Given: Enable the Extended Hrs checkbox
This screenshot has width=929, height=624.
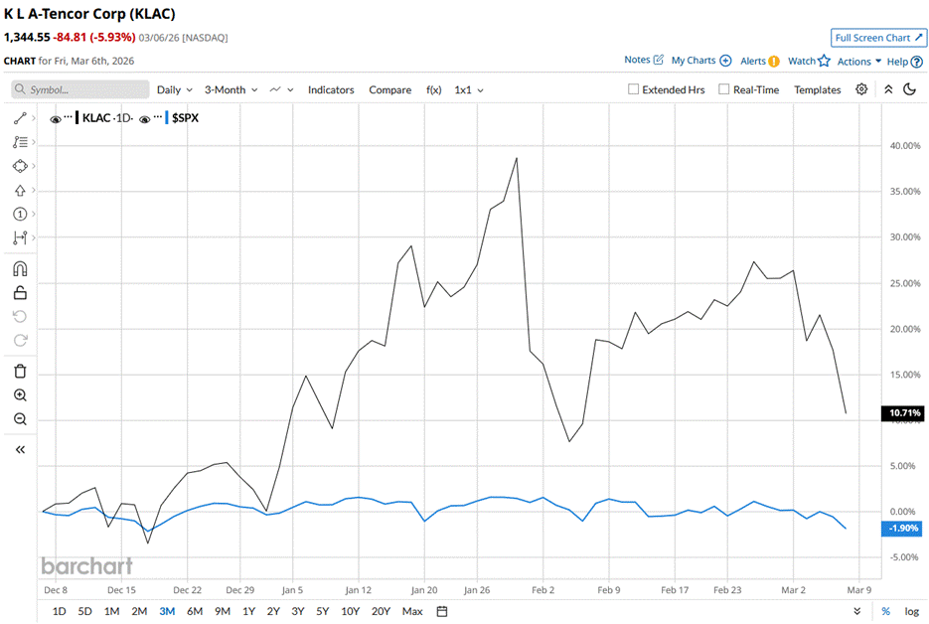Looking at the screenshot, I should click(634, 89).
